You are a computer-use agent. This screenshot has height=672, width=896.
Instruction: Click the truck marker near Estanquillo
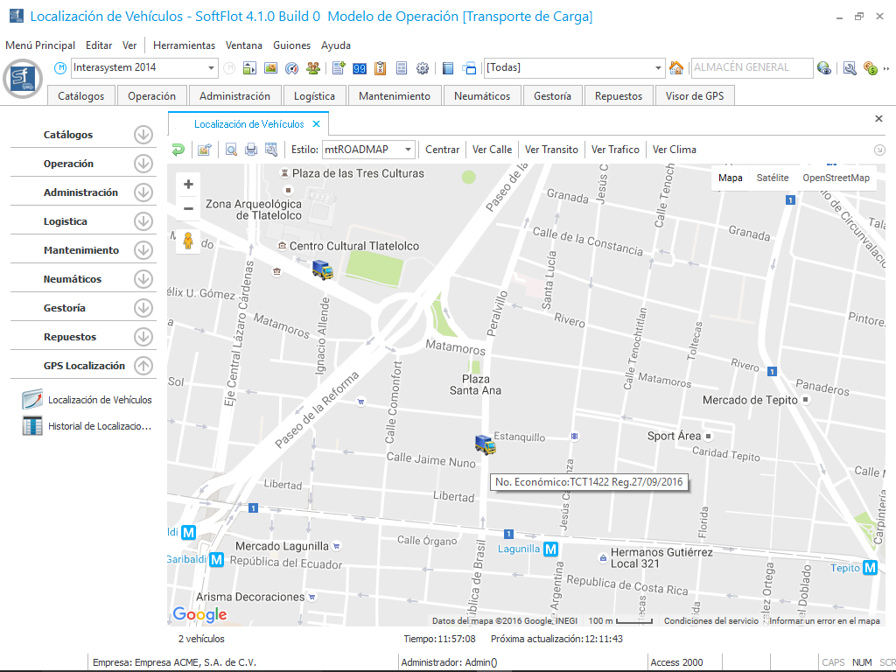[x=485, y=444]
